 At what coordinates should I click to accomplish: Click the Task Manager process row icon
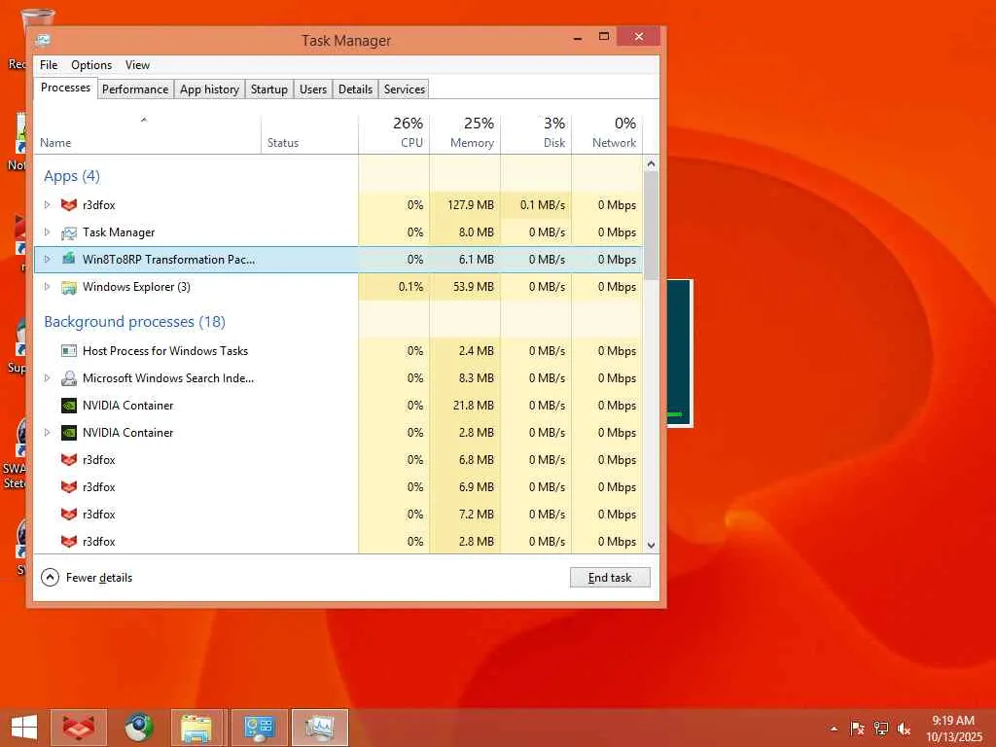(x=69, y=232)
